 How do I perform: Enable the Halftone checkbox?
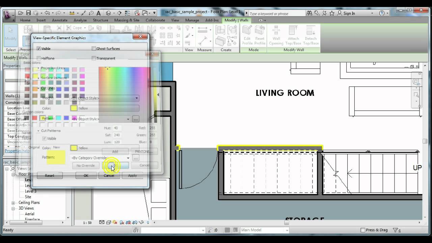38,58
